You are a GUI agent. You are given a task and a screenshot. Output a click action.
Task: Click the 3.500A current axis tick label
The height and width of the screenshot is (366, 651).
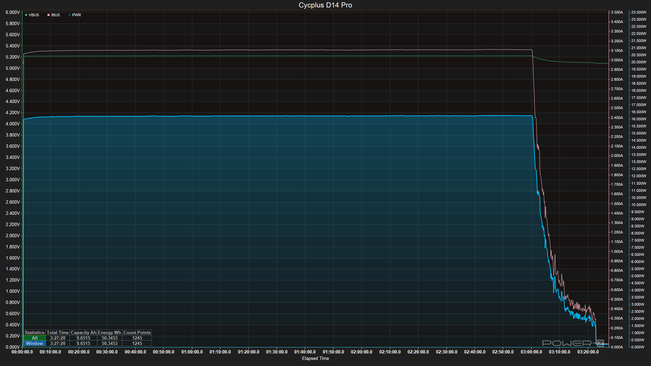617,12
